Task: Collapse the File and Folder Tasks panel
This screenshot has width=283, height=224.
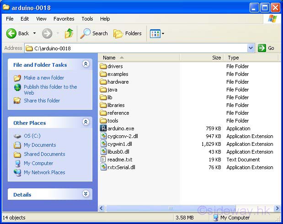Action: [x=86, y=64]
